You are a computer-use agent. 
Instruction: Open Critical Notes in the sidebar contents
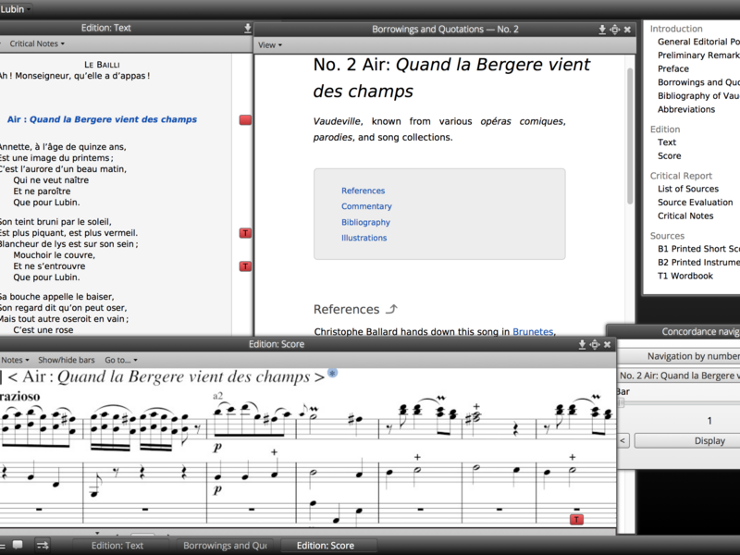tap(685, 216)
